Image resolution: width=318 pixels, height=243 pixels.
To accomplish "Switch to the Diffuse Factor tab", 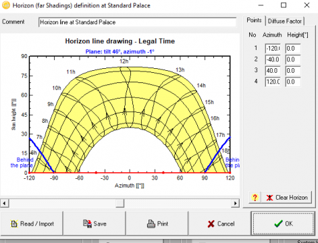I will pyautogui.click(x=285, y=21).
